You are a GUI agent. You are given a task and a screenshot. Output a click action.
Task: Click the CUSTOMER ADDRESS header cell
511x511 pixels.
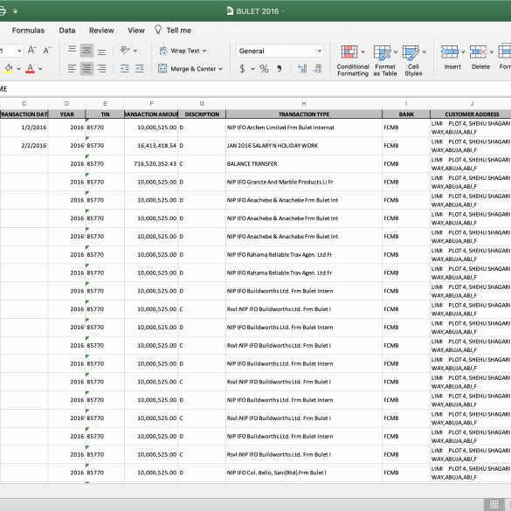click(471, 114)
